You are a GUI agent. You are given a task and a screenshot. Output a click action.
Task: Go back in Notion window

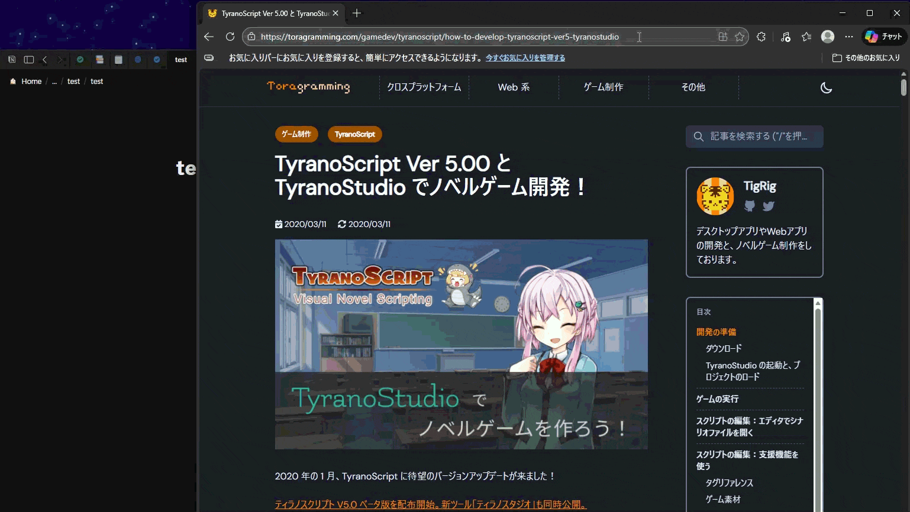click(44, 60)
